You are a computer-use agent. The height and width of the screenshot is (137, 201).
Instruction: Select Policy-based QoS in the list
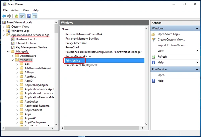pyautogui.click(x=76, y=43)
